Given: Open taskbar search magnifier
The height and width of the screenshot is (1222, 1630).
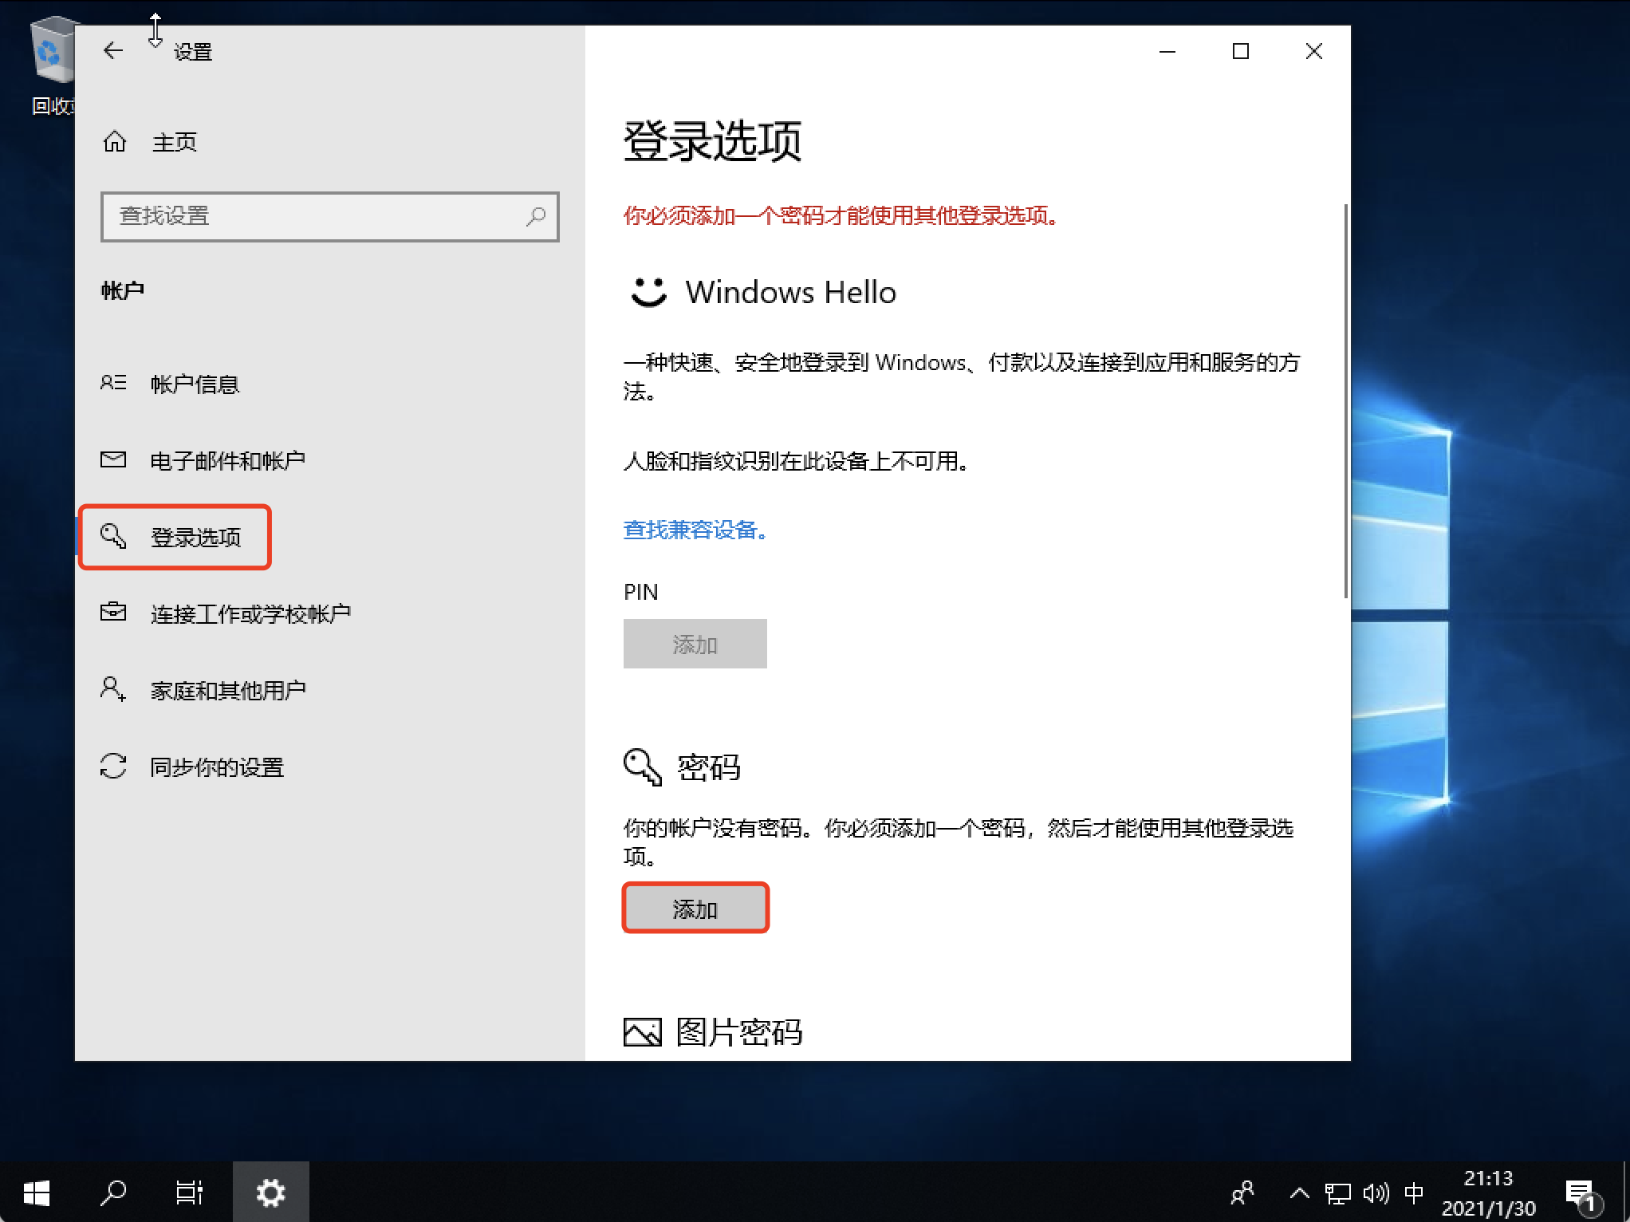Looking at the screenshot, I should point(113,1193).
